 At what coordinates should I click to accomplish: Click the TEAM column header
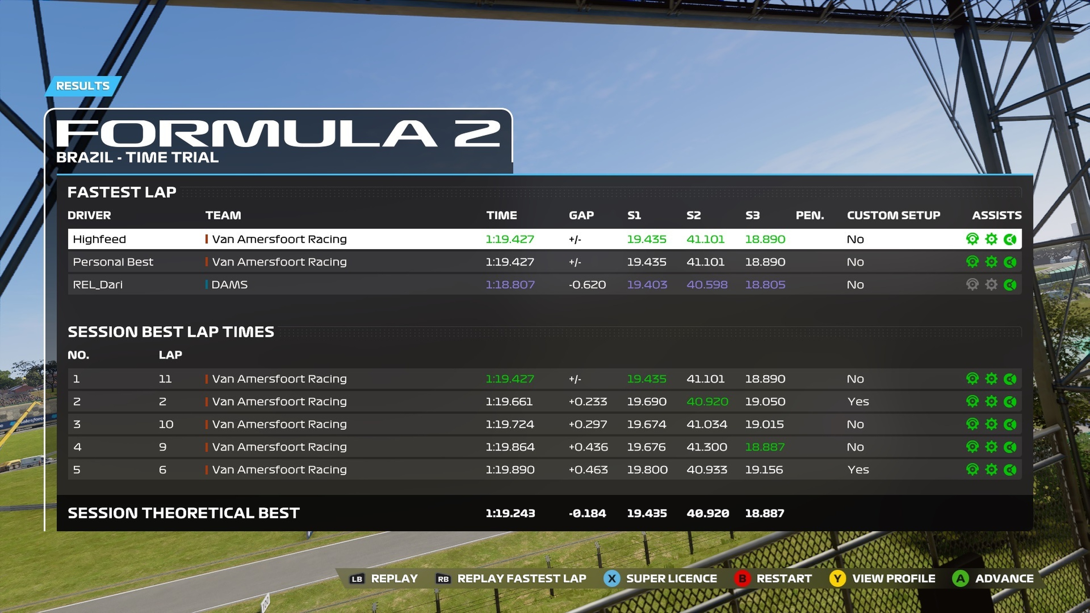tap(223, 215)
